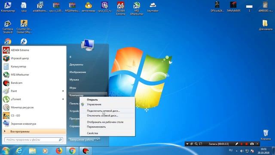Choose Переименовать in context menu
The width and height of the screenshot is (275, 155).
pyautogui.click(x=107, y=127)
